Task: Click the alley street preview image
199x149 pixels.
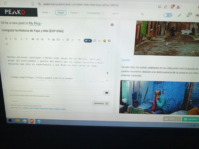Action: [x=167, y=38]
